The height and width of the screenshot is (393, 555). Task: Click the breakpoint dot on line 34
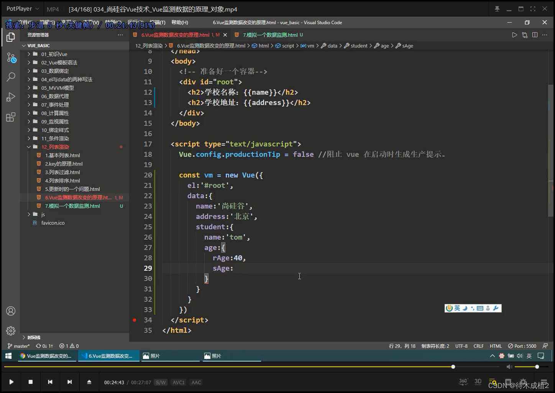tap(135, 320)
